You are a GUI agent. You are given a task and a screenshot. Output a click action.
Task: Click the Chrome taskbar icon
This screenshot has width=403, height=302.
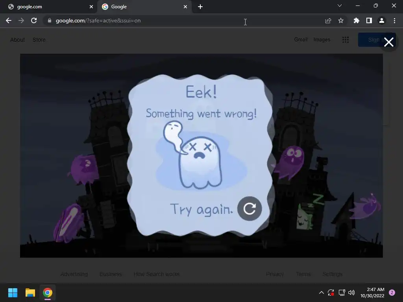click(48, 293)
